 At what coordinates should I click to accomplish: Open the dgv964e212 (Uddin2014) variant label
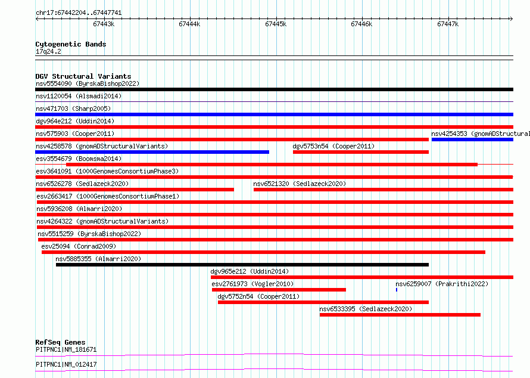[75, 121]
